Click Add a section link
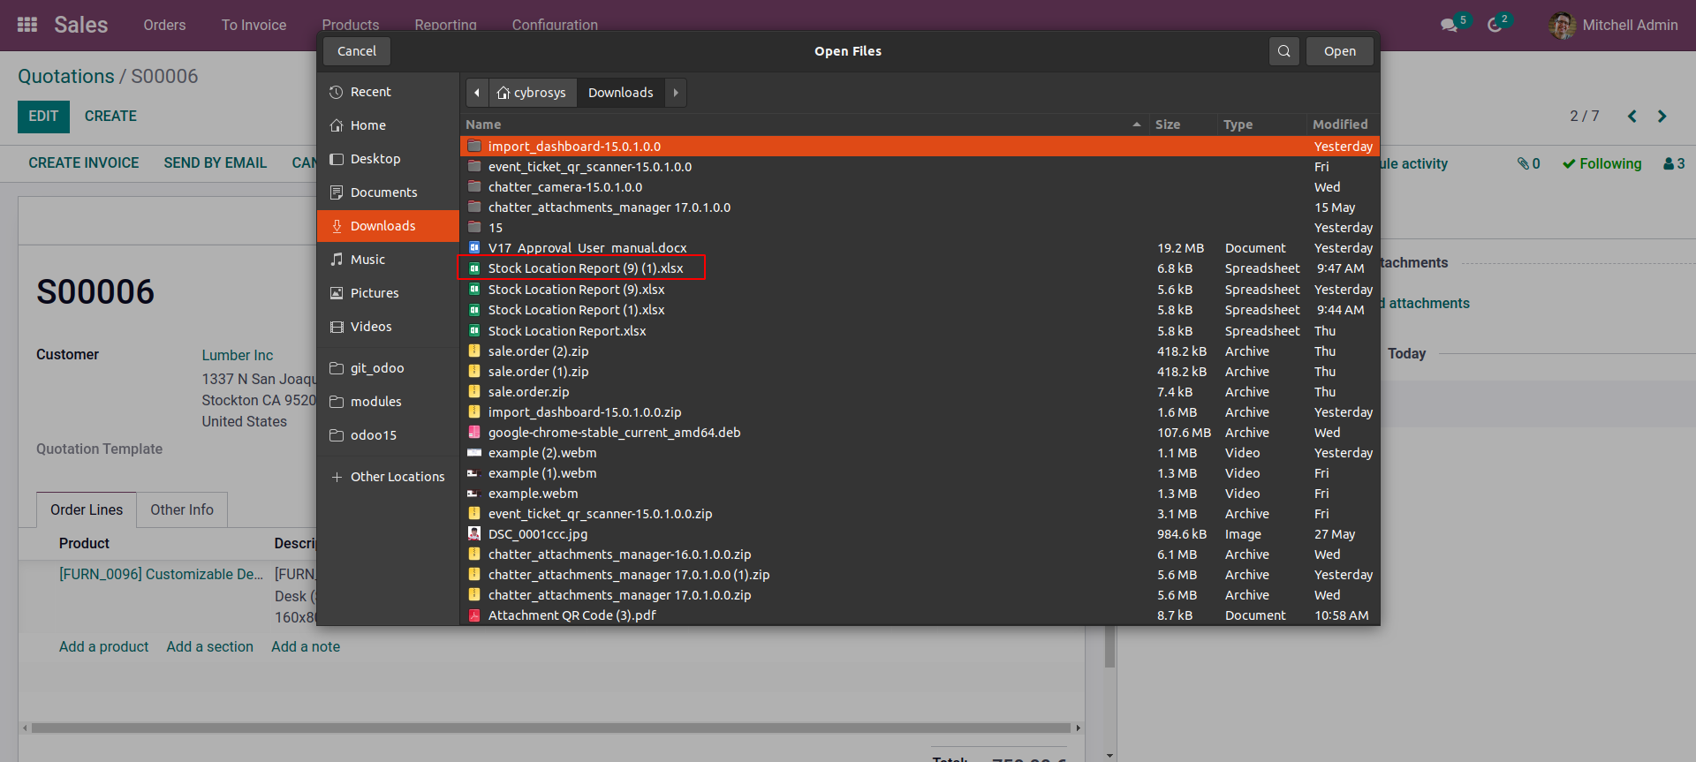 pos(210,647)
